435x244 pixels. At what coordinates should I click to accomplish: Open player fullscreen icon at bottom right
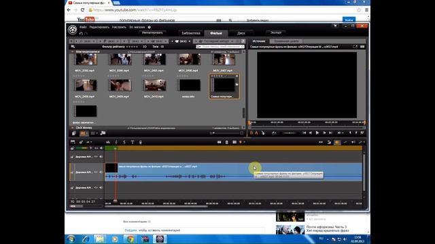362,133
